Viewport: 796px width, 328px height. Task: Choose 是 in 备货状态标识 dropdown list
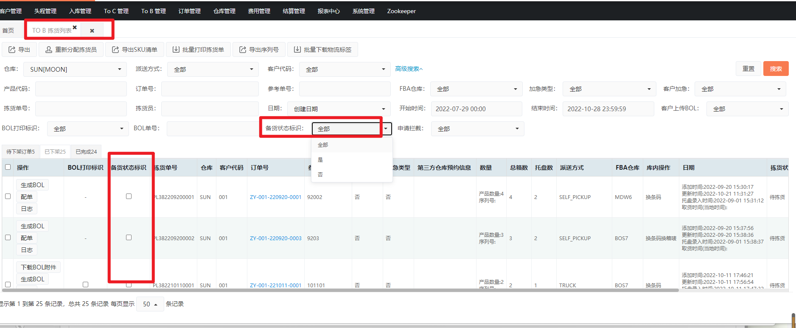coord(352,160)
